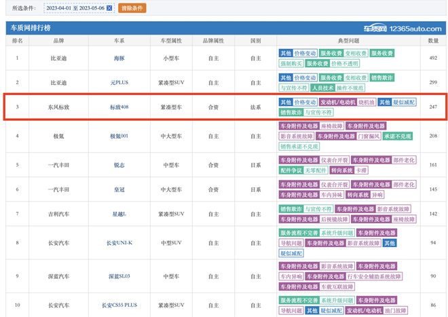Viewport: 448px width, 317px height.
Task: Click the 强制购买 tag in 海豚 row
Action: coord(291,63)
